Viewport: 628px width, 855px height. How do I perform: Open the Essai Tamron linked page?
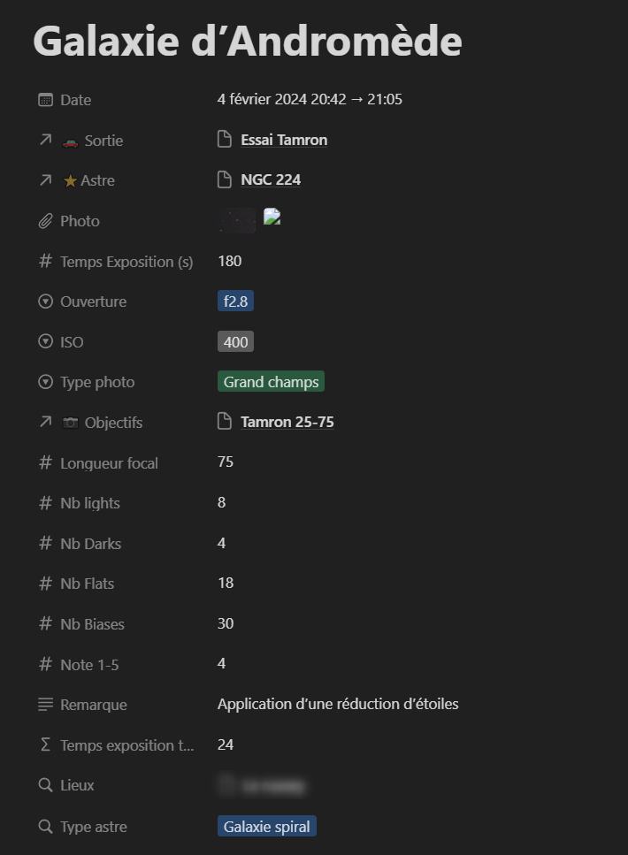point(284,140)
